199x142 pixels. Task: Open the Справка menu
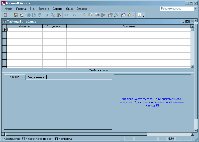(82, 9)
